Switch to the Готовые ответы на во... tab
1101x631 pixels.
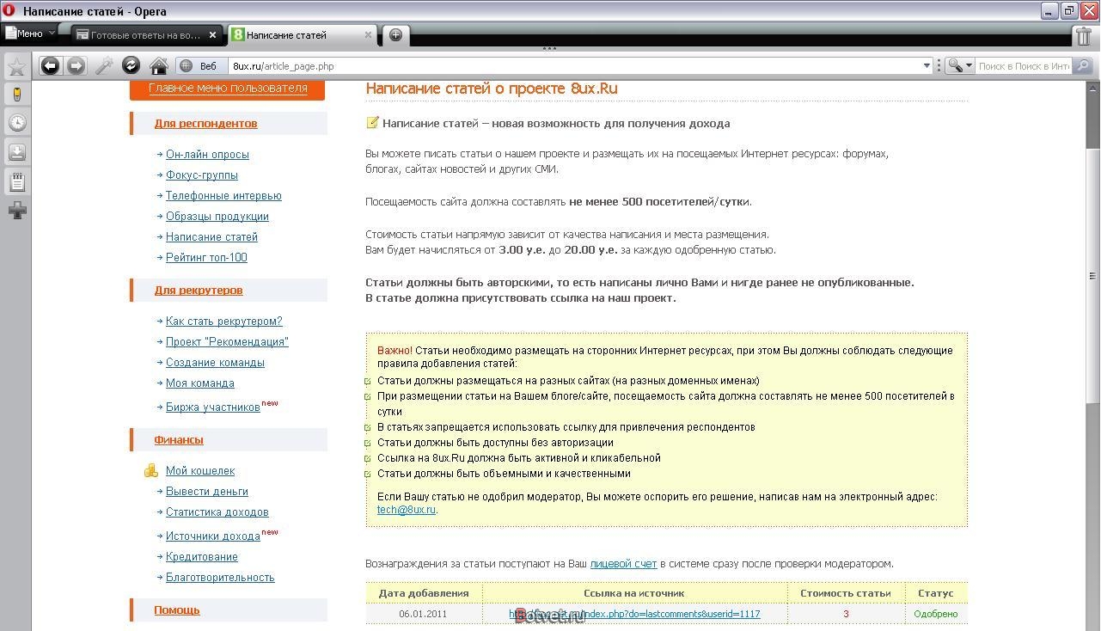(x=145, y=35)
